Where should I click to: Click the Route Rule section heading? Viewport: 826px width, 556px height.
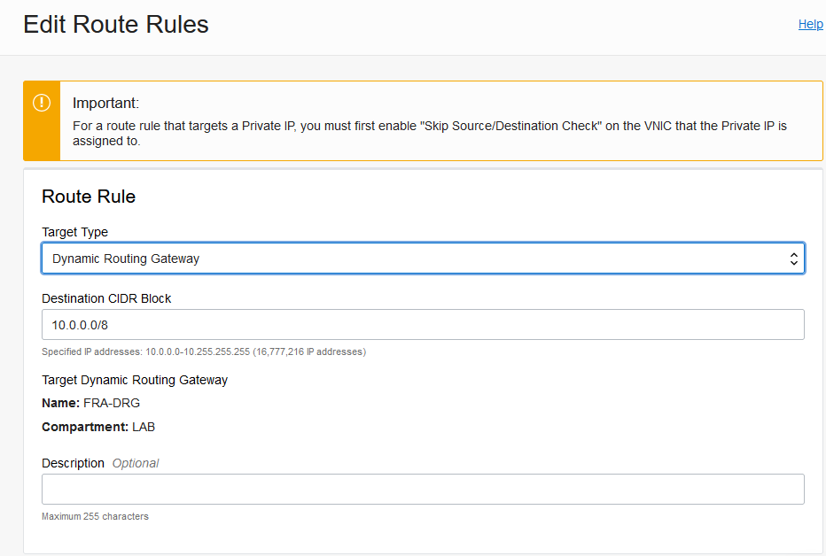coord(89,197)
